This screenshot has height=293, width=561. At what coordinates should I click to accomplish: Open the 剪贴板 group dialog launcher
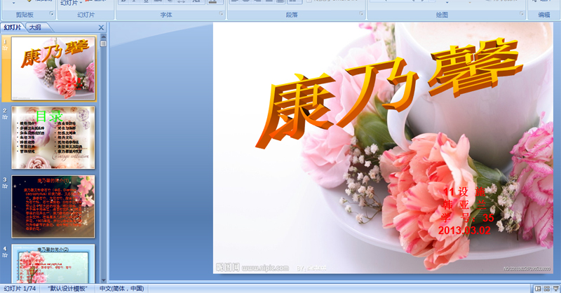pyautogui.click(x=51, y=14)
